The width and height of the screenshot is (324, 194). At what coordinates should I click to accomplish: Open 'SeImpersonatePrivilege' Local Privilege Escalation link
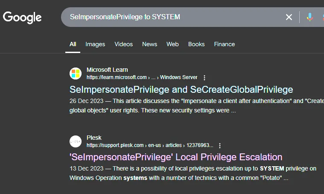(x=176, y=157)
